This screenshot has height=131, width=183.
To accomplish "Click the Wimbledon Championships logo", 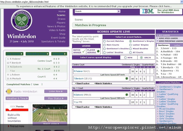I will (22, 20).
